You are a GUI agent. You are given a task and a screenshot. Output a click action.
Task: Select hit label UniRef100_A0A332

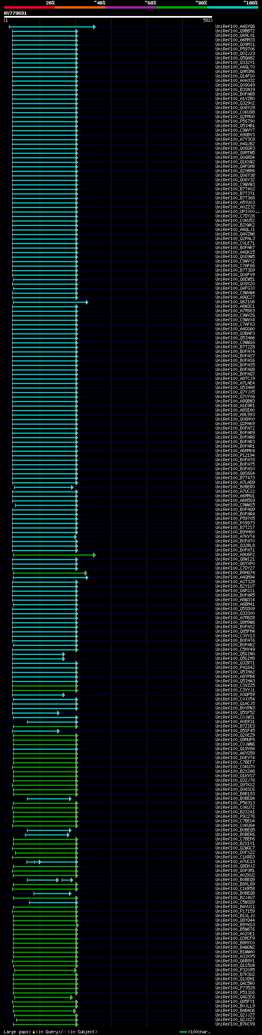coord(235,81)
